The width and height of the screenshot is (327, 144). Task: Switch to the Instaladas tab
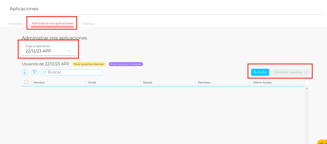point(16,24)
